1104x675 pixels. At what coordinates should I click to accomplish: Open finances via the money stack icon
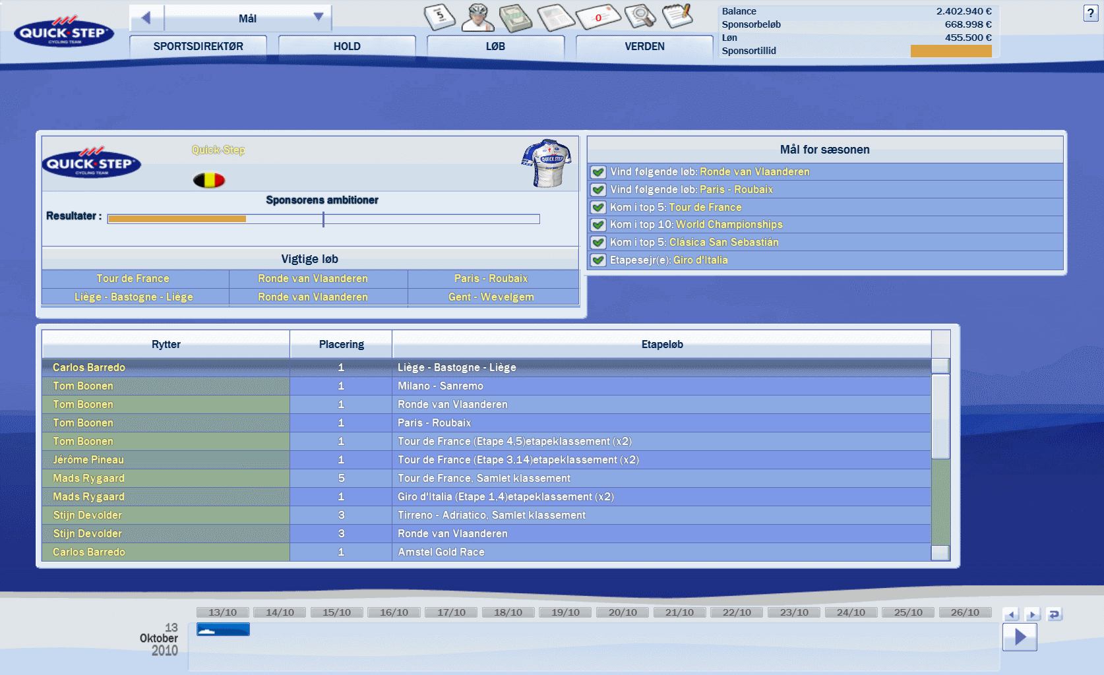click(516, 18)
